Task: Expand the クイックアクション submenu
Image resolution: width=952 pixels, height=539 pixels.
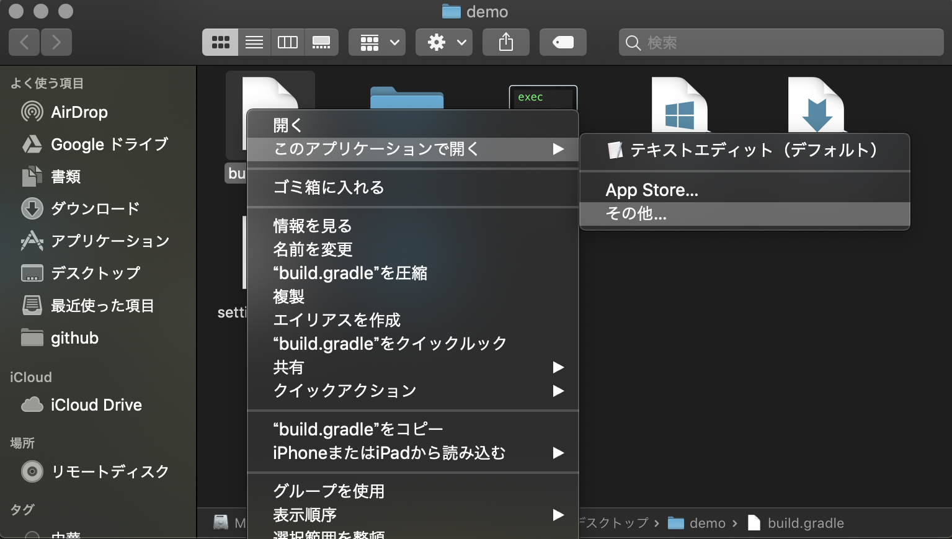Action: tap(412, 391)
